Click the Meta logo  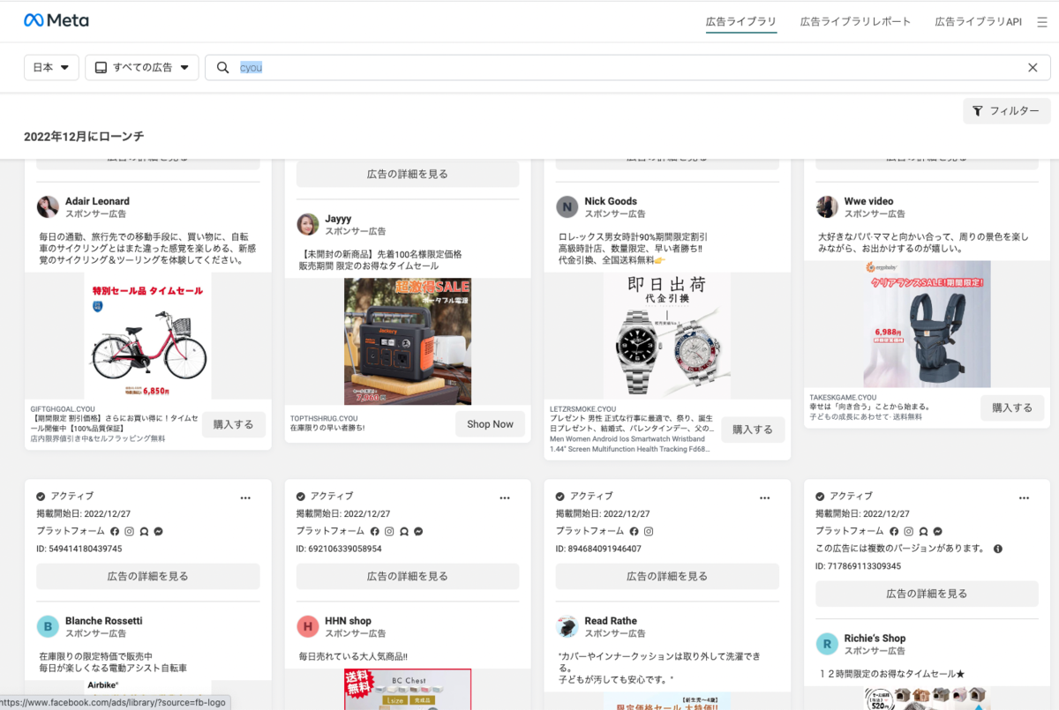56,20
